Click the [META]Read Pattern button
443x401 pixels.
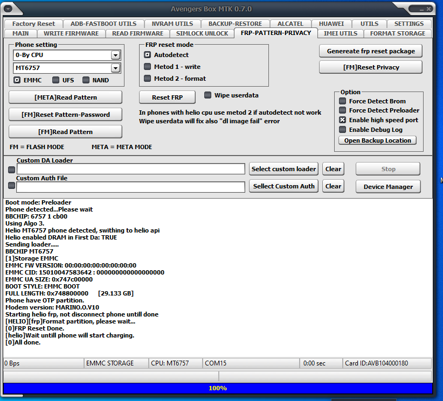(x=66, y=97)
